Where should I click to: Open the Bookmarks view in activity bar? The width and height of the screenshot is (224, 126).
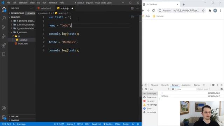coord(4,54)
